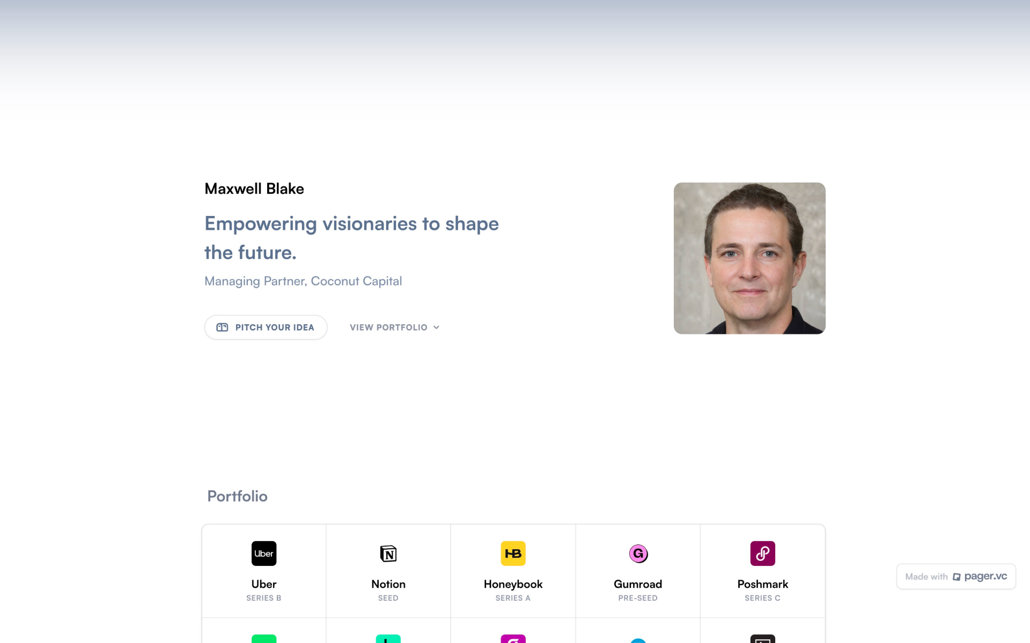Click the magenta logo below Honeybook card
1030x643 pixels.
(513, 639)
